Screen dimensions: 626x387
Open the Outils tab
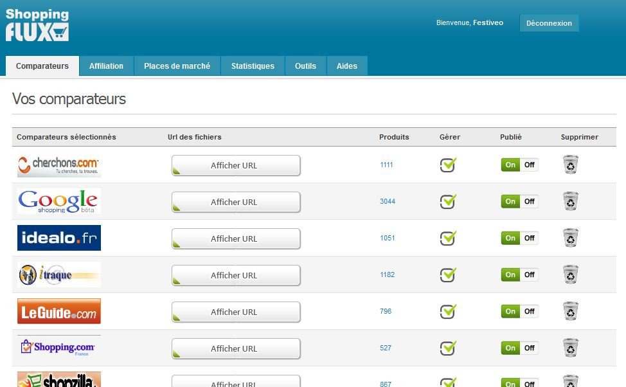pyautogui.click(x=305, y=66)
